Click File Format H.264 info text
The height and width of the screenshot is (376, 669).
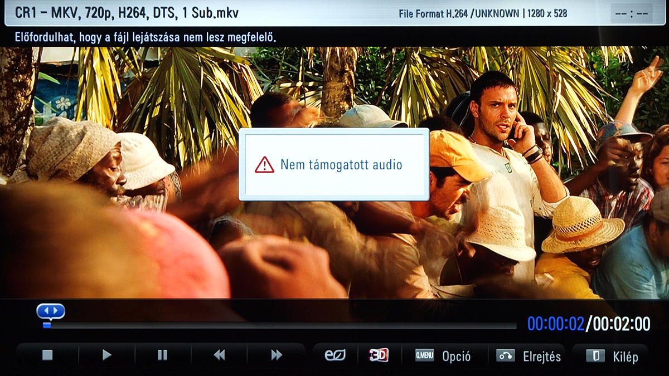click(459, 13)
